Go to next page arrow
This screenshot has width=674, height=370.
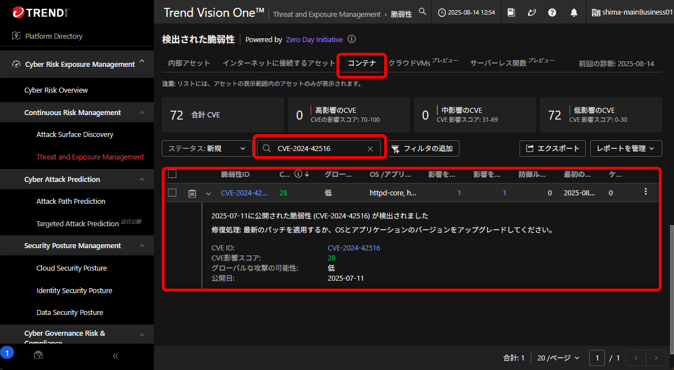pos(655,358)
